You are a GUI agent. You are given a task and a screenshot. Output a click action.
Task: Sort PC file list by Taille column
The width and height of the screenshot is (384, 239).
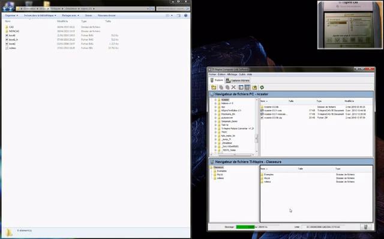291,101
